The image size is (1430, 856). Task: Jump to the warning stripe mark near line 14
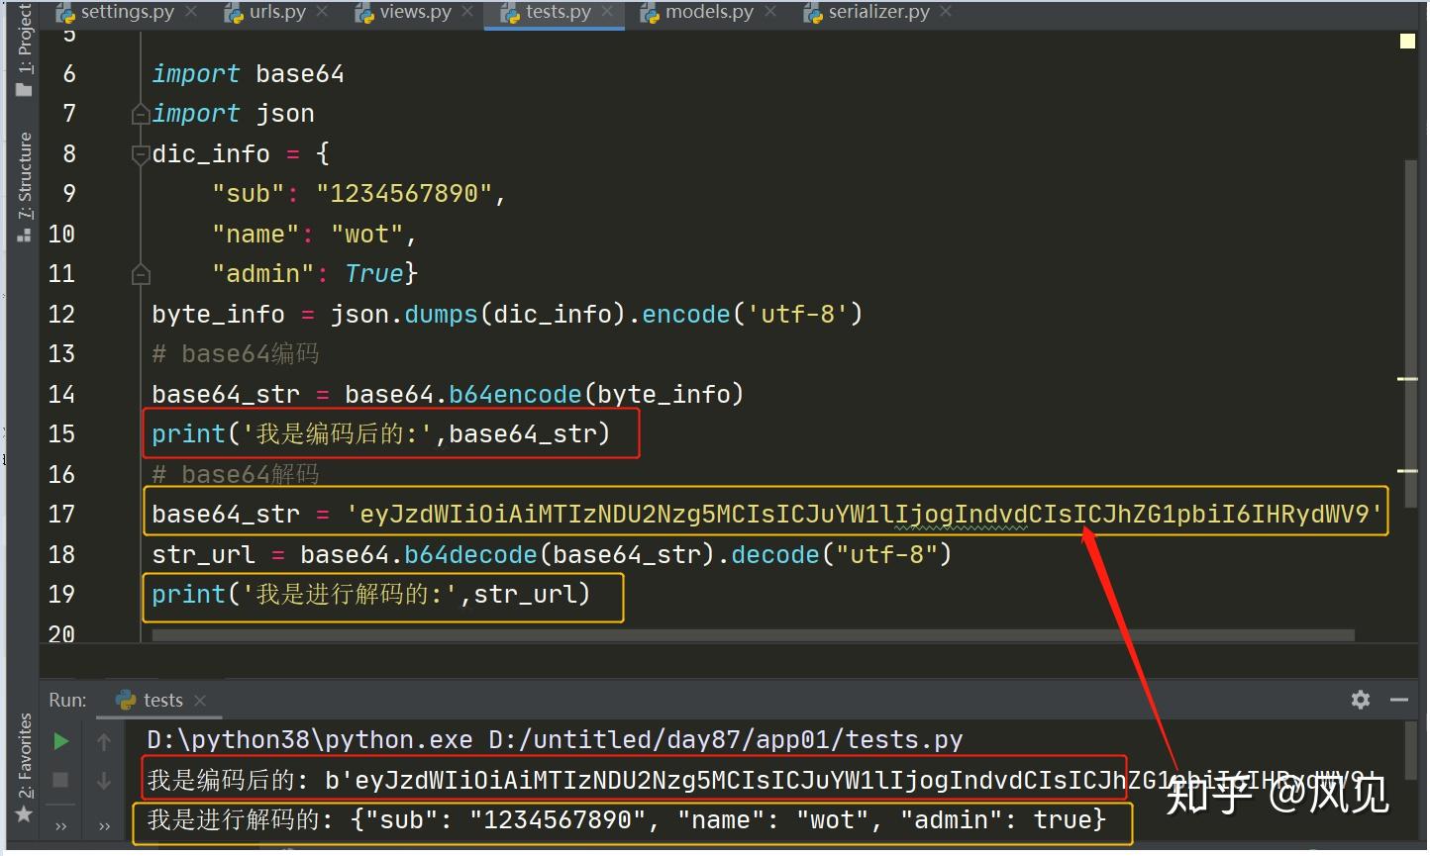[1407, 379]
